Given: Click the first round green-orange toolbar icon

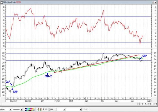Looking at the screenshot, I should click(38, 109).
